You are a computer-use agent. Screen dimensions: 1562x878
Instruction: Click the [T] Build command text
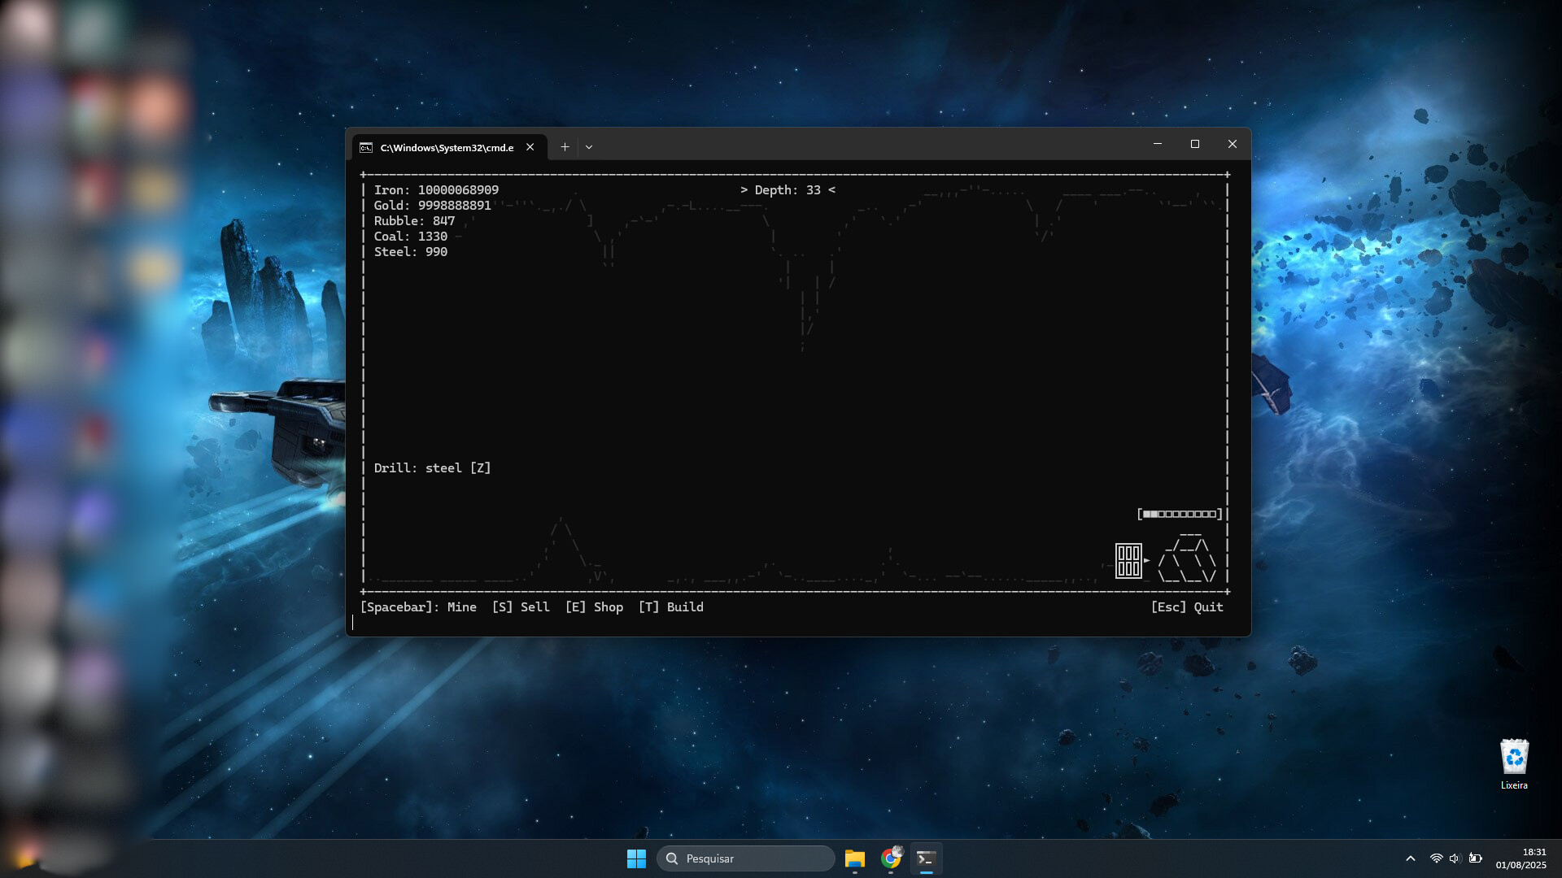pos(670,606)
